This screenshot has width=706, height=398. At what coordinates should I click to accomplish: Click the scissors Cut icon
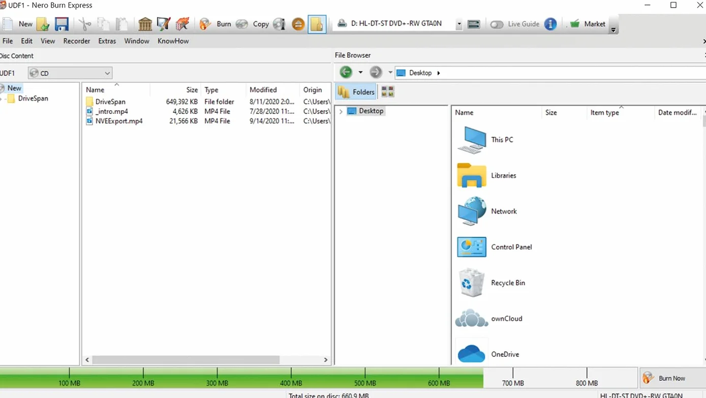[x=84, y=24]
